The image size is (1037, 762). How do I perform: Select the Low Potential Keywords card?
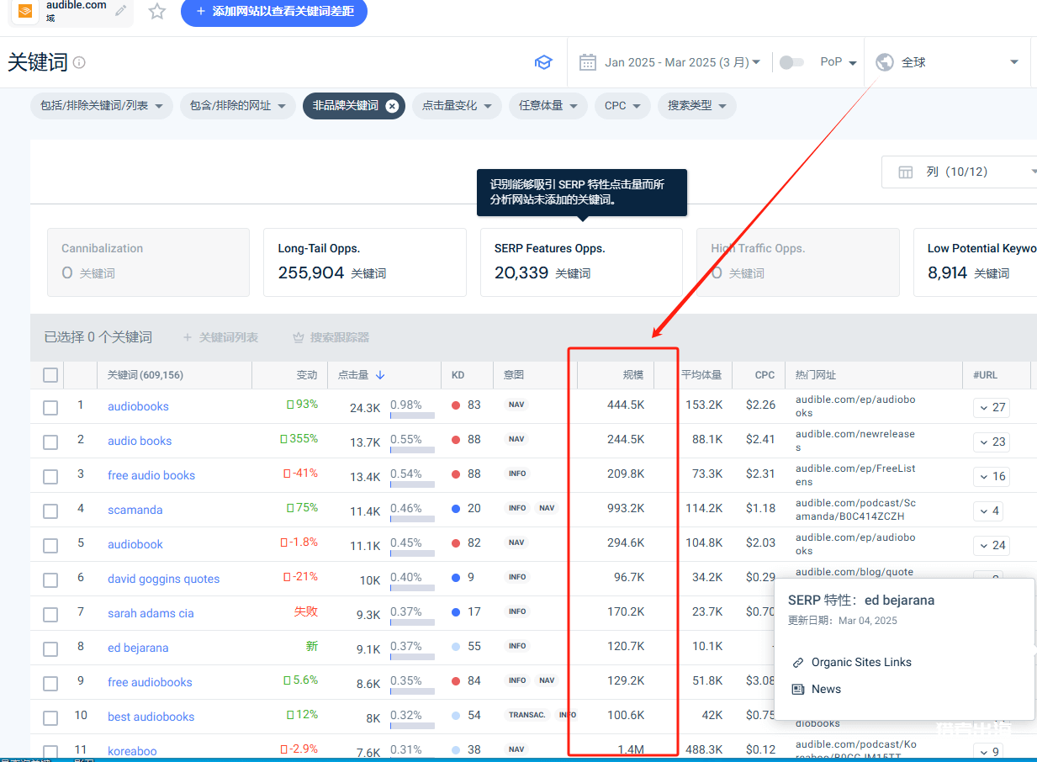(976, 262)
